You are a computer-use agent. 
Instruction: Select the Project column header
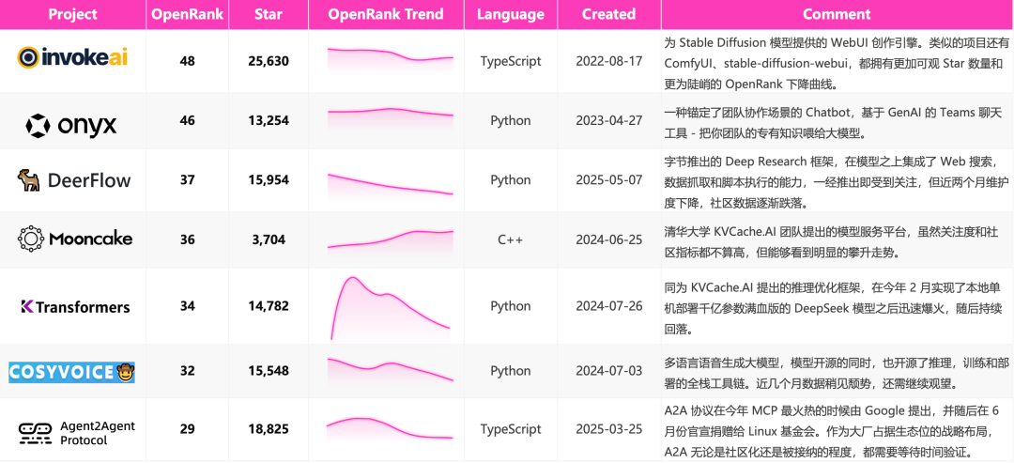(x=72, y=14)
